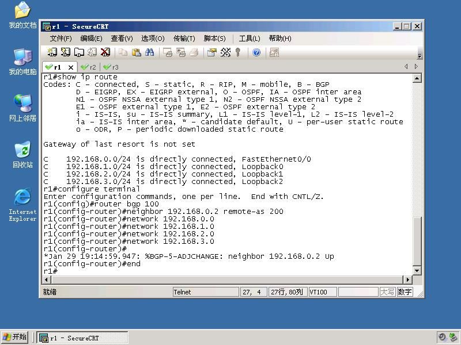Open the 工具(L) menu
The height and width of the screenshot is (345, 461).
point(250,39)
